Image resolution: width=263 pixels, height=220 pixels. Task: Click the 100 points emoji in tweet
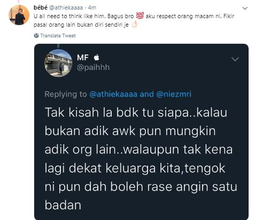[140, 15]
